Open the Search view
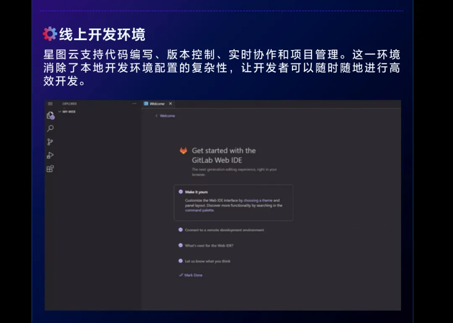 point(50,128)
